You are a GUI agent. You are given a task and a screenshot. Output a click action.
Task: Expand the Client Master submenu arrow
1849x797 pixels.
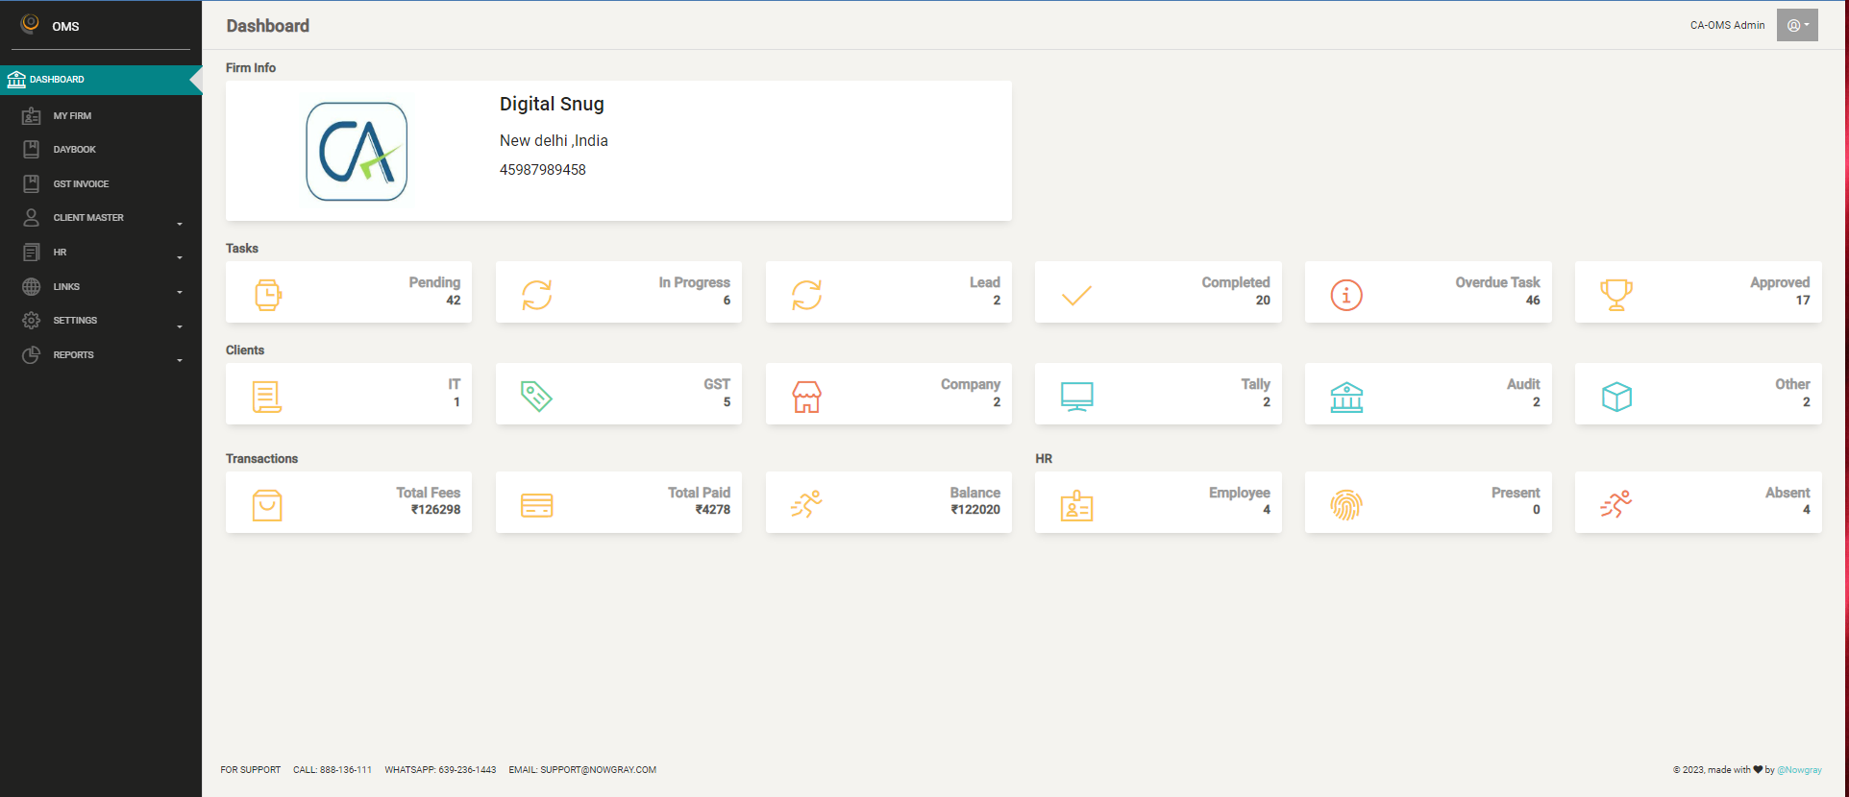pyautogui.click(x=180, y=224)
